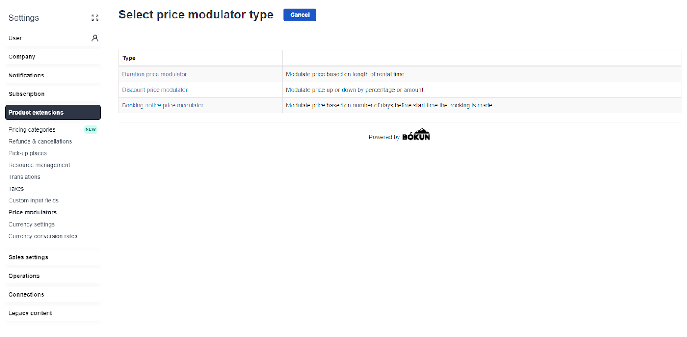Choose Discount price modulator
The image size is (687, 337).
tap(155, 90)
